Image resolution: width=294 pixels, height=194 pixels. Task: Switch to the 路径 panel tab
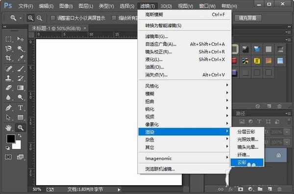click(x=241, y=113)
